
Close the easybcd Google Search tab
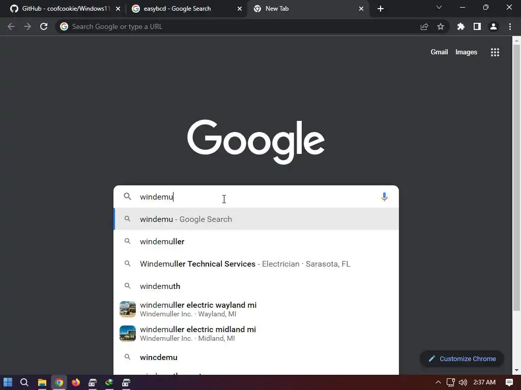pos(240,9)
